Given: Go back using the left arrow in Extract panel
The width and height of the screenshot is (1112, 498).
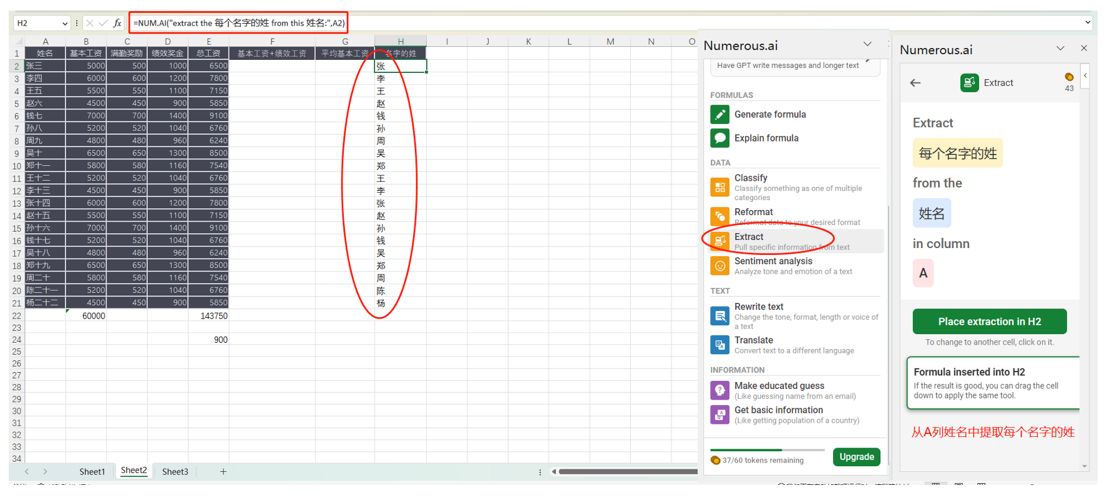Looking at the screenshot, I should point(915,83).
